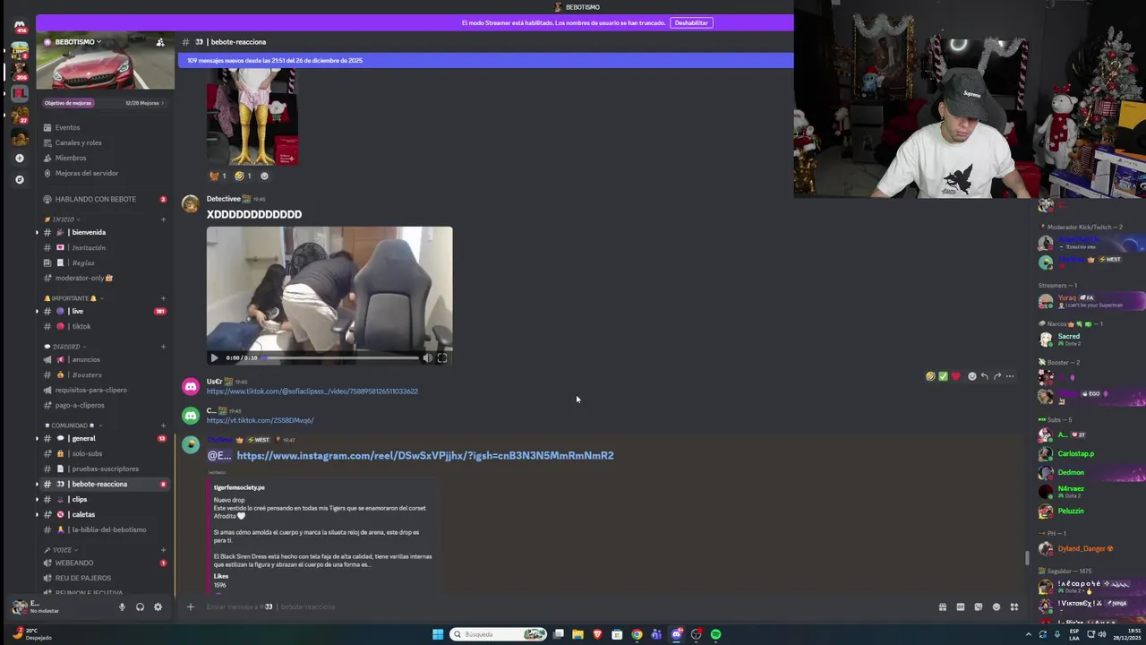Click the forward arrow on the hovered message
1146x645 pixels.
(x=996, y=376)
